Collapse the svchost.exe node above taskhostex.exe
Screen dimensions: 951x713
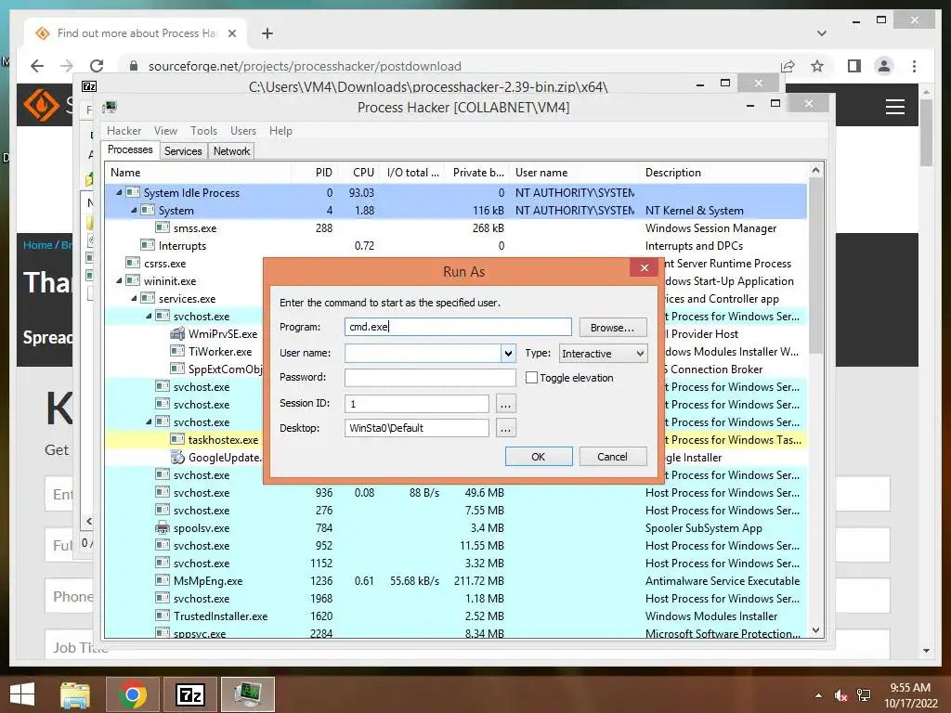point(149,422)
